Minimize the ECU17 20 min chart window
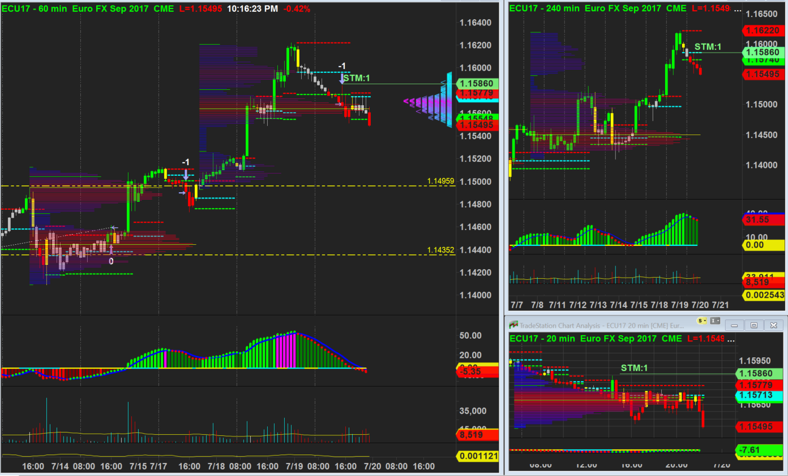The image size is (788, 476). (x=734, y=325)
